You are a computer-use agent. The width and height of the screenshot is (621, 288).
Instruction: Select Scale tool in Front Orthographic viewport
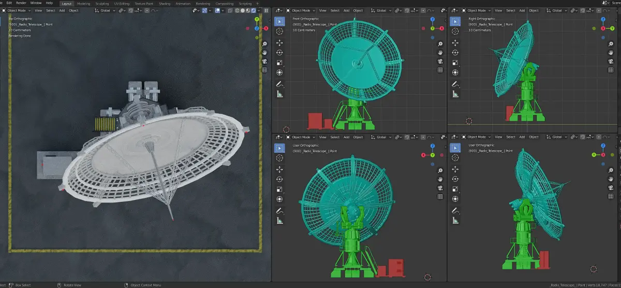point(279,63)
